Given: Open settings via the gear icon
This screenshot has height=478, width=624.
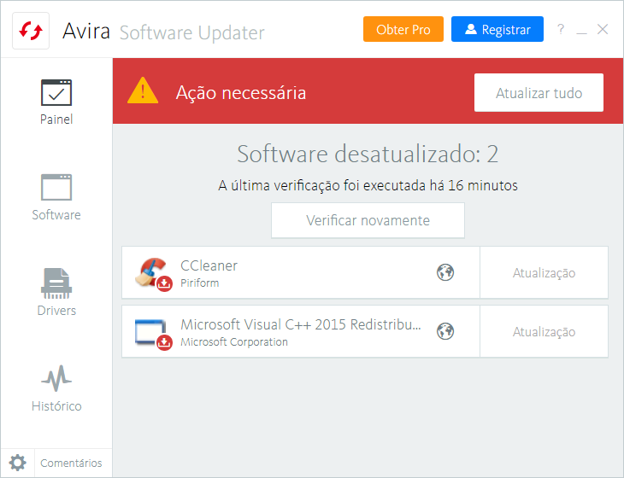Looking at the screenshot, I should (x=17, y=463).
